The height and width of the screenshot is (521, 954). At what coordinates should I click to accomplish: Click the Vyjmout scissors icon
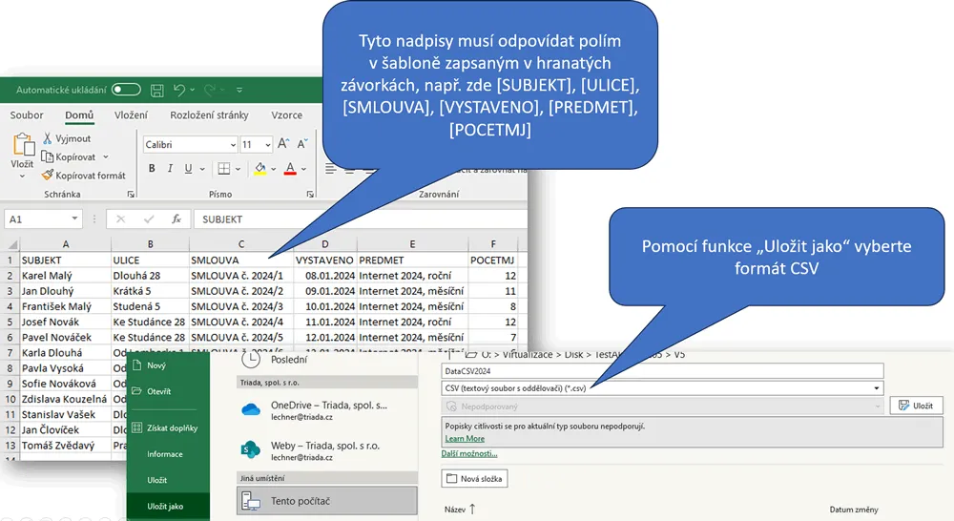point(47,139)
